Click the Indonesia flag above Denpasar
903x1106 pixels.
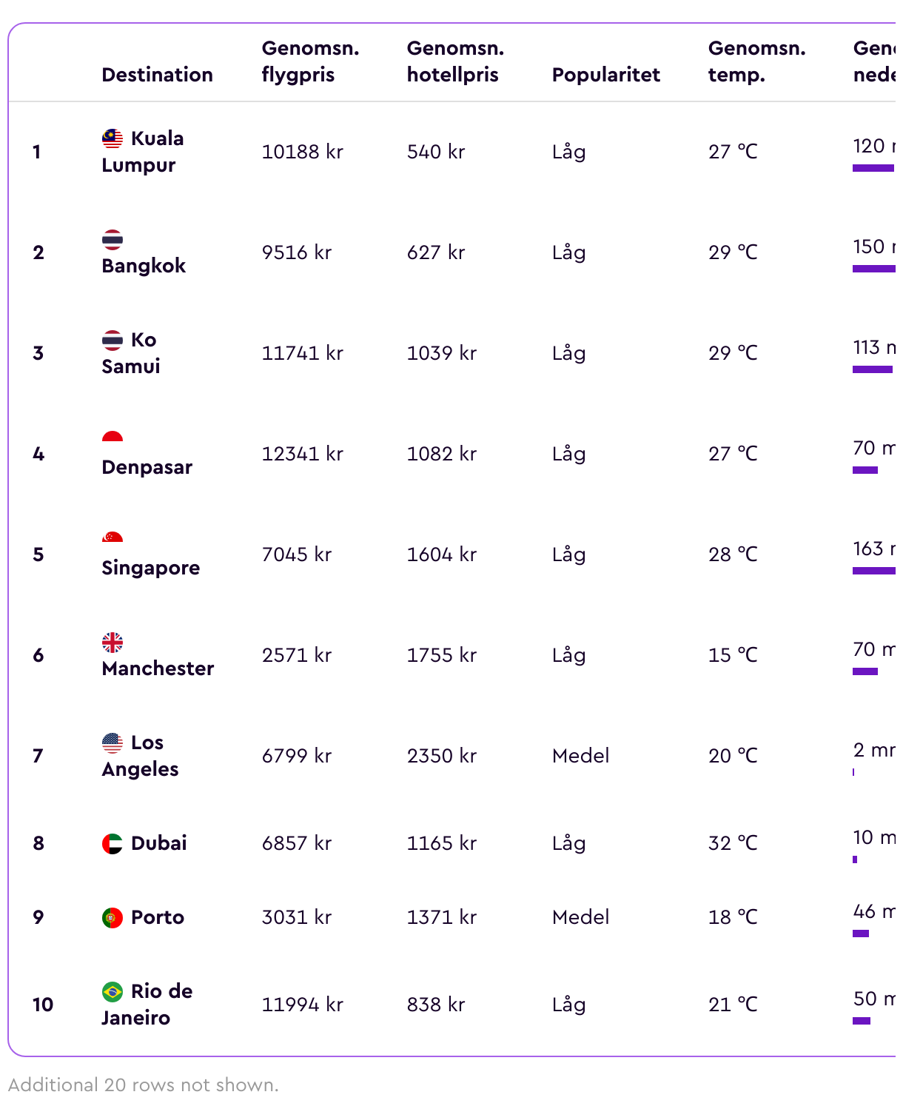pyautogui.click(x=113, y=437)
